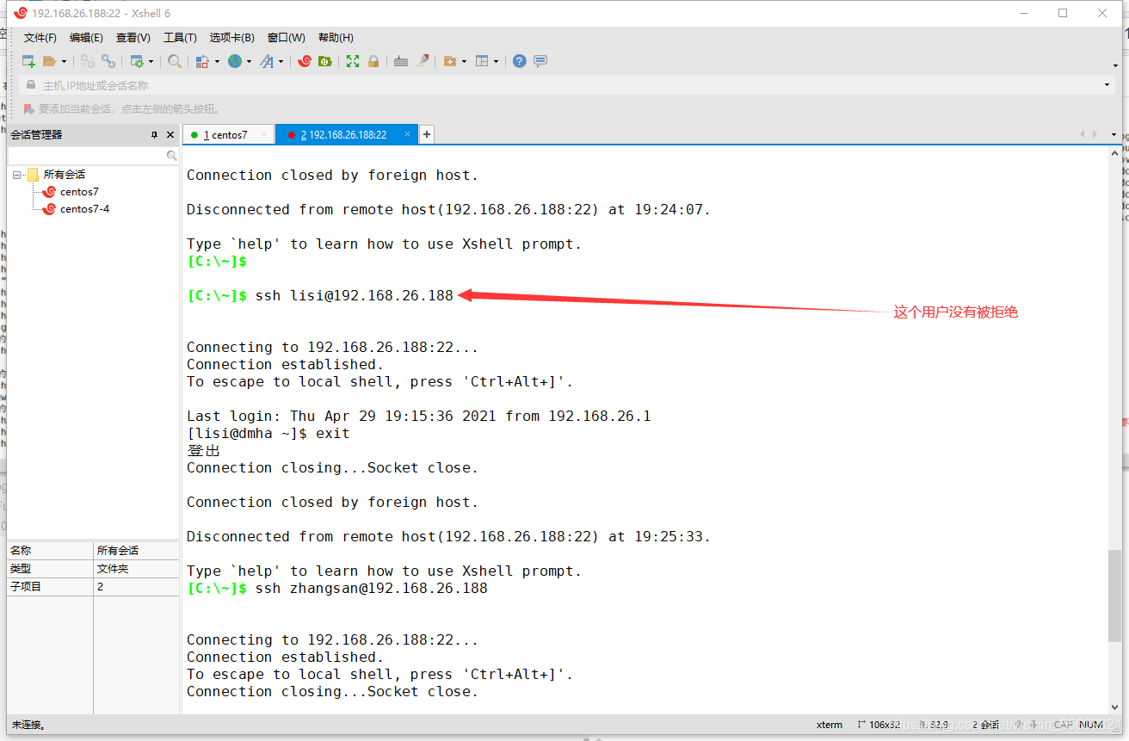Open the 工具(T) menu
Screen dimensions: 1129x741
180,38
